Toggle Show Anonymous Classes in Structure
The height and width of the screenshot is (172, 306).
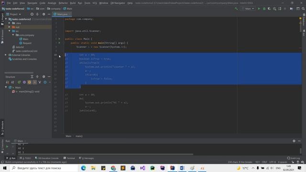40,82
